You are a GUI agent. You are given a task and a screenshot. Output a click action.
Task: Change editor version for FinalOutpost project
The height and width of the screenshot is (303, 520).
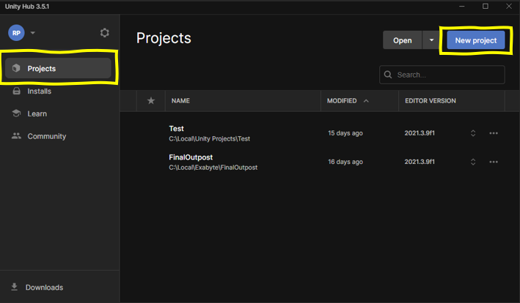473,162
